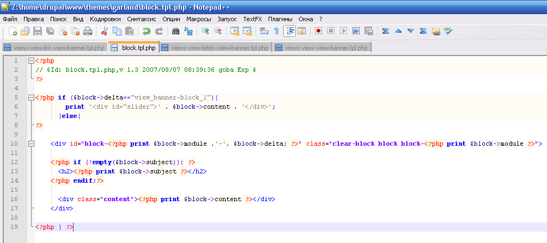The image size is (547, 243).
Task: Toggle word wrap toolbar icon
Action: coord(264,32)
